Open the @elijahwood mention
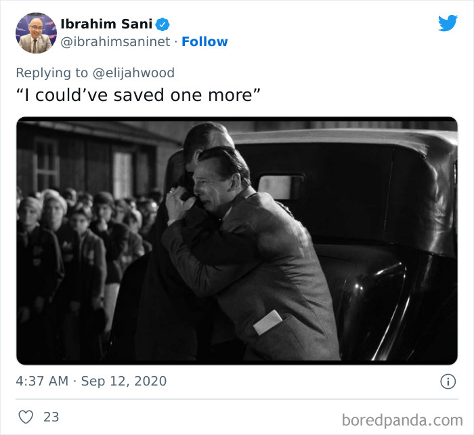 pyautogui.click(x=140, y=72)
